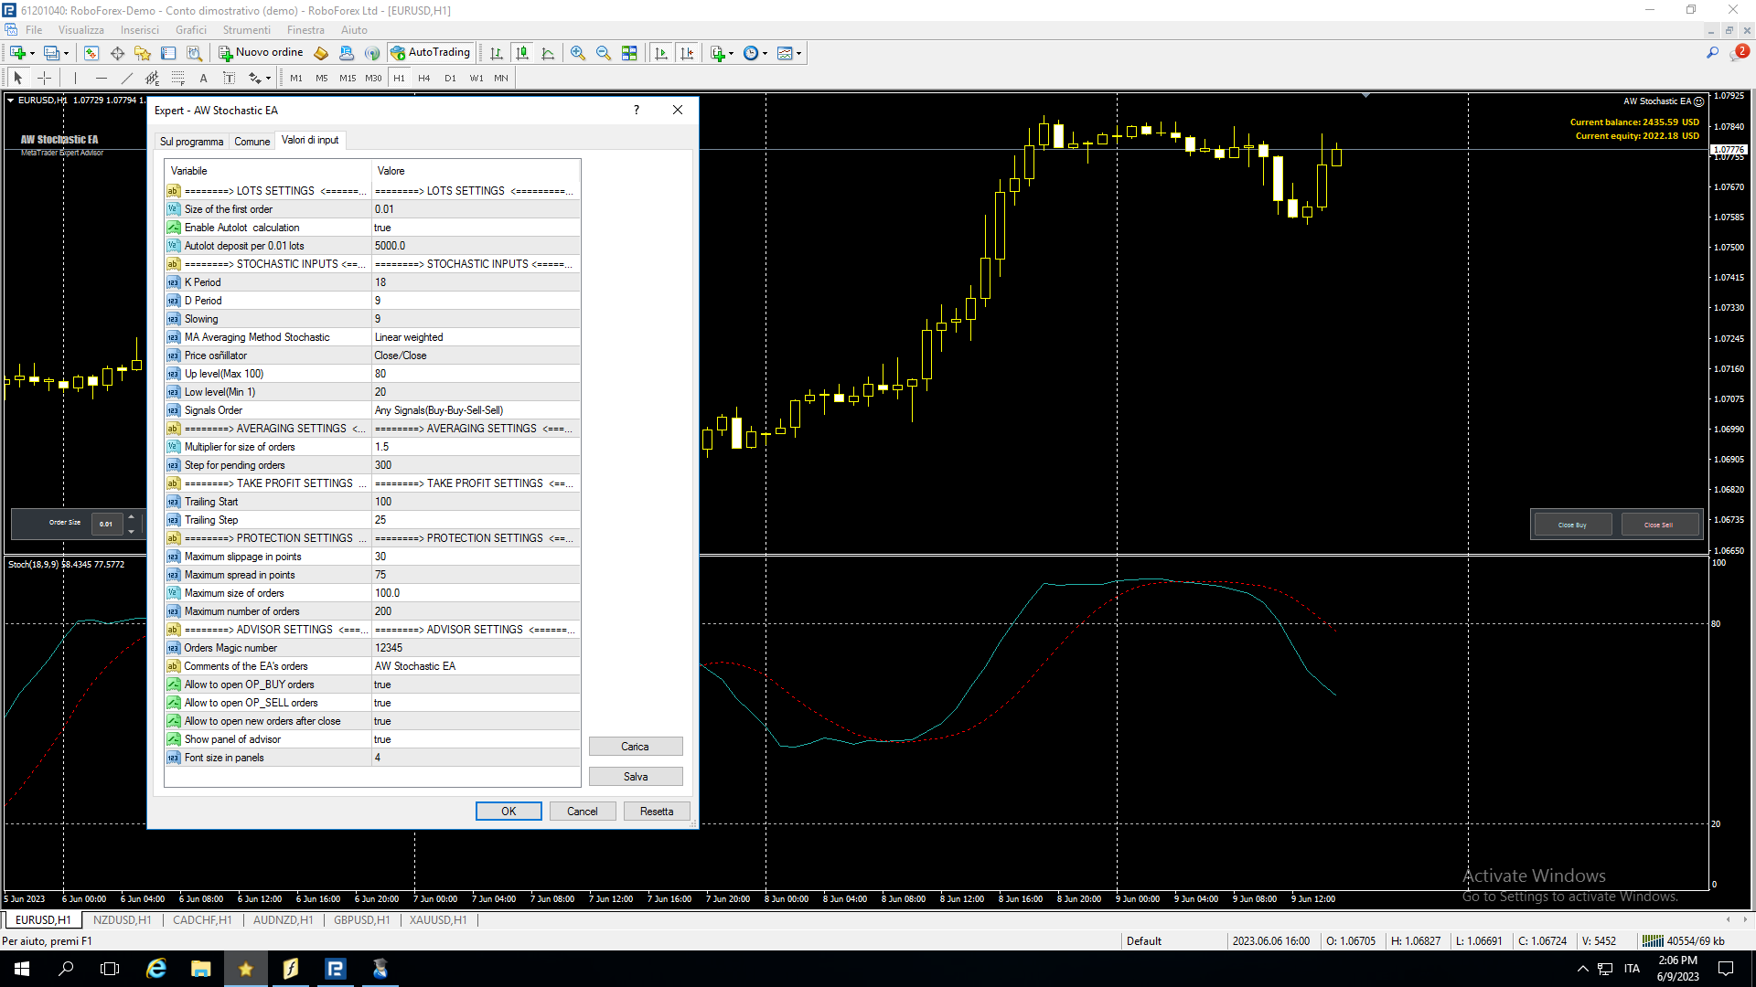Viewport: 1756px width, 987px height.
Task: Toggle the AutoTrading button
Action: point(430,53)
